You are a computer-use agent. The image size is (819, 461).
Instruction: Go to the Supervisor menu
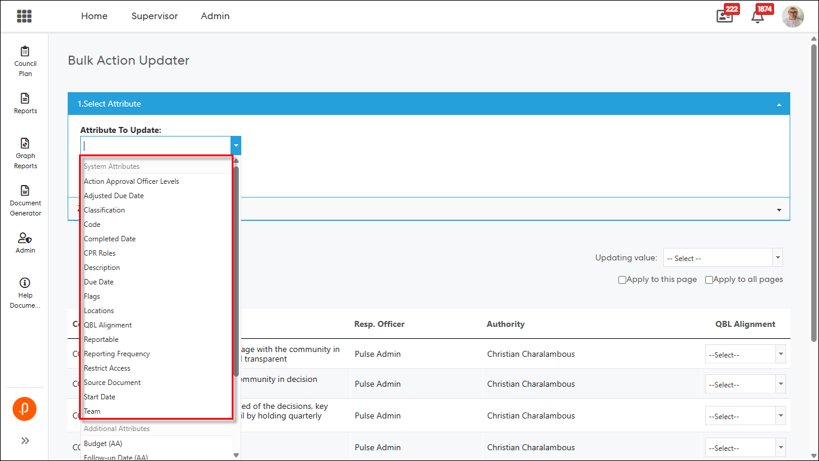[x=154, y=16]
